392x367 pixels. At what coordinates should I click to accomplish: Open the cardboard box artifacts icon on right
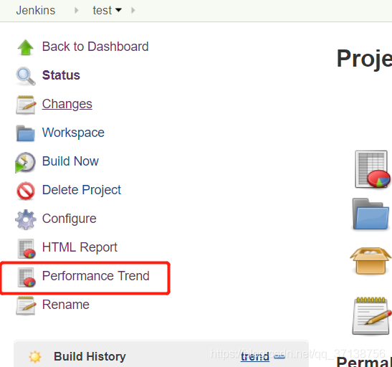pyautogui.click(x=371, y=260)
